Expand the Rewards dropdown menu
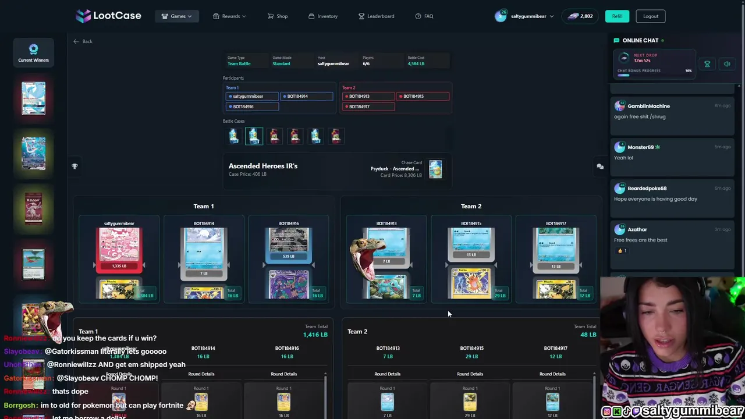The image size is (745, 419). (229, 16)
